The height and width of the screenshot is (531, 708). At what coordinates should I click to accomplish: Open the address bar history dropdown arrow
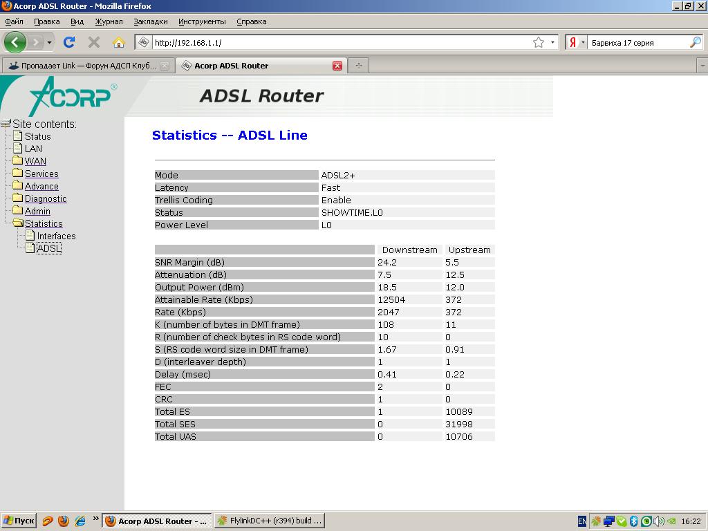pos(552,42)
